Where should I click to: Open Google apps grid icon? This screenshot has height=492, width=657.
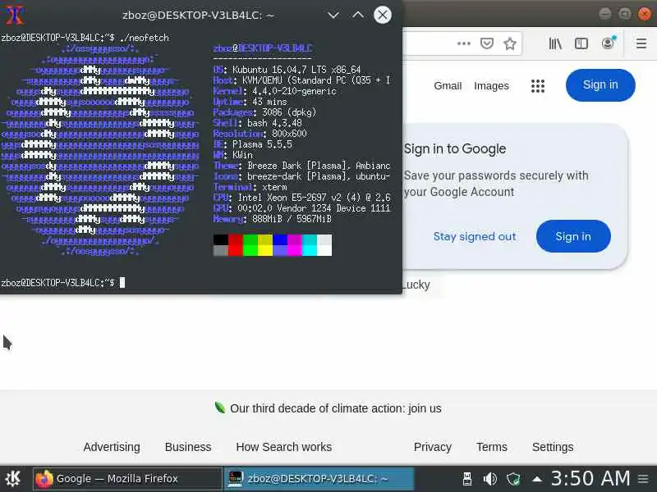[538, 86]
